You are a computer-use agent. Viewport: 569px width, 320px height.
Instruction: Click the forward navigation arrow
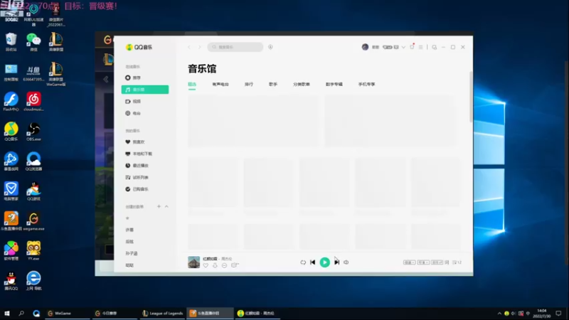click(199, 47)
